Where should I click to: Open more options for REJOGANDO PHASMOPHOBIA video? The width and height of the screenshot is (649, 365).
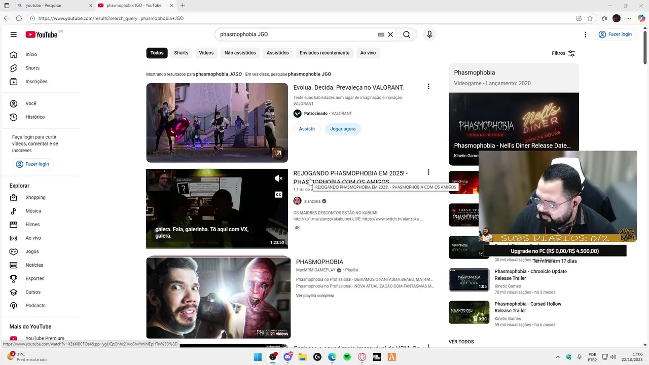[x=428, y=172]
